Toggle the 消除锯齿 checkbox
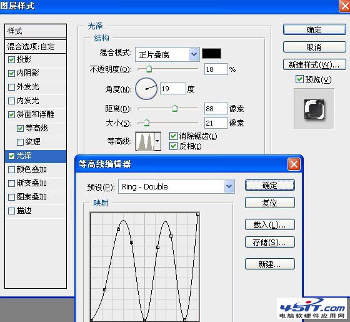 pos(174,136)
